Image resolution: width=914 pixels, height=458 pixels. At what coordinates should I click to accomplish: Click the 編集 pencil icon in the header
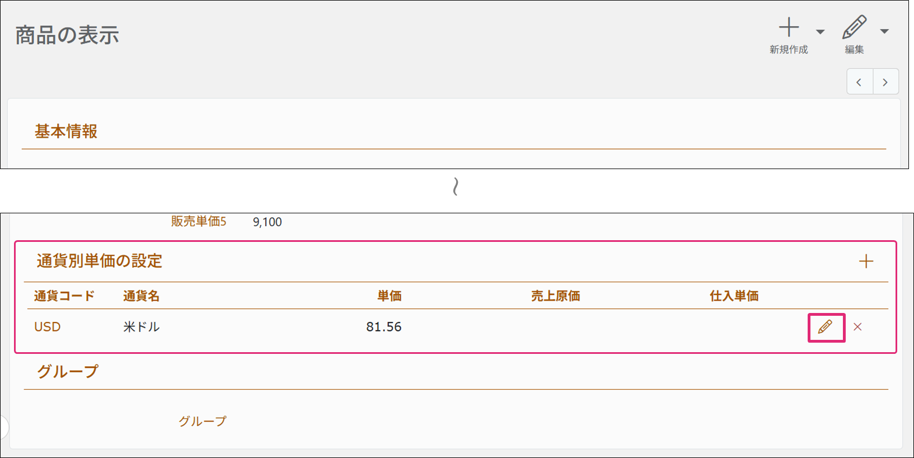(854, 28)
